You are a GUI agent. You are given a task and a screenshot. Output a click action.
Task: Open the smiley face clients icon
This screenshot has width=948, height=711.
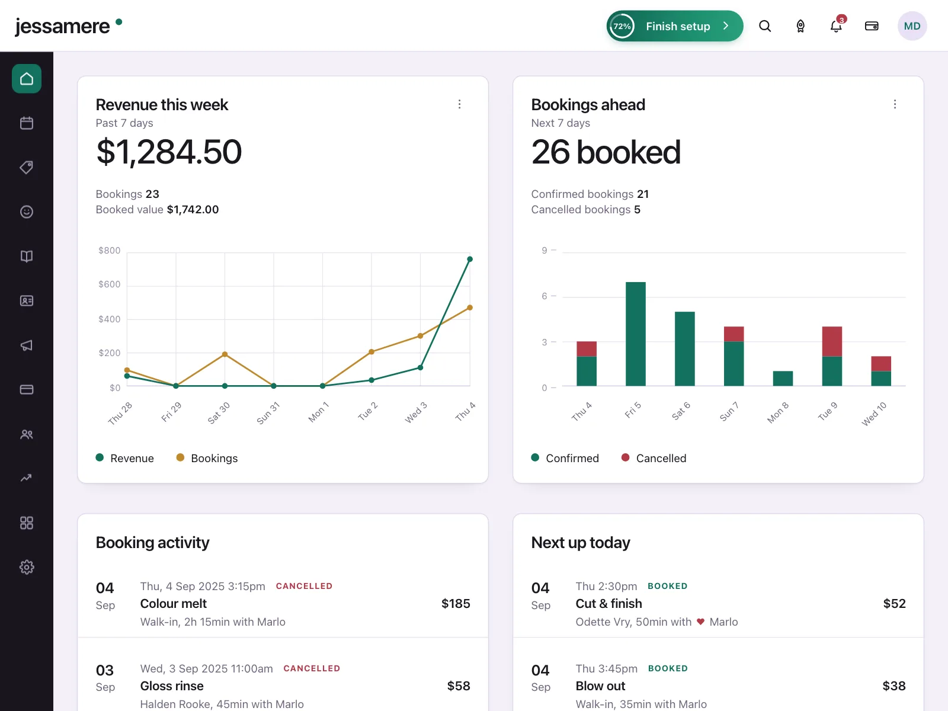tap(27, 212)
